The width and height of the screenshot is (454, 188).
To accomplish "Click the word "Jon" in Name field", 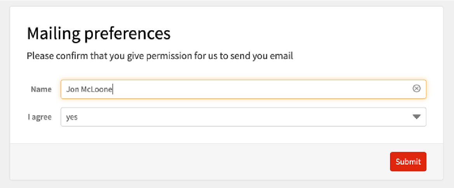I will pyautogui.click(x=73, y=89).
